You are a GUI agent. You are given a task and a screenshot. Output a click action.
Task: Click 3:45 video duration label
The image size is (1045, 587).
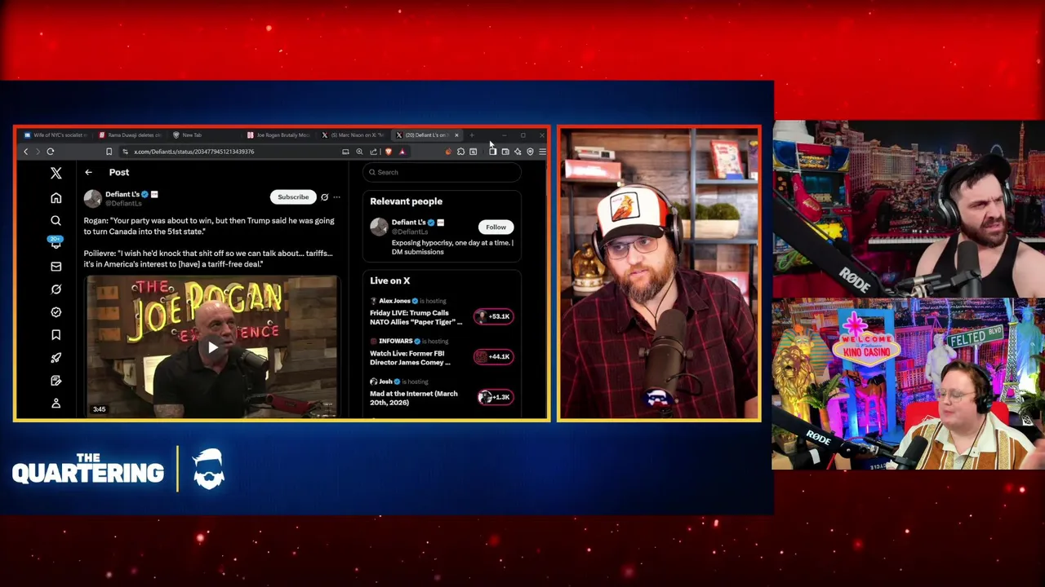(x=99, y=409)
